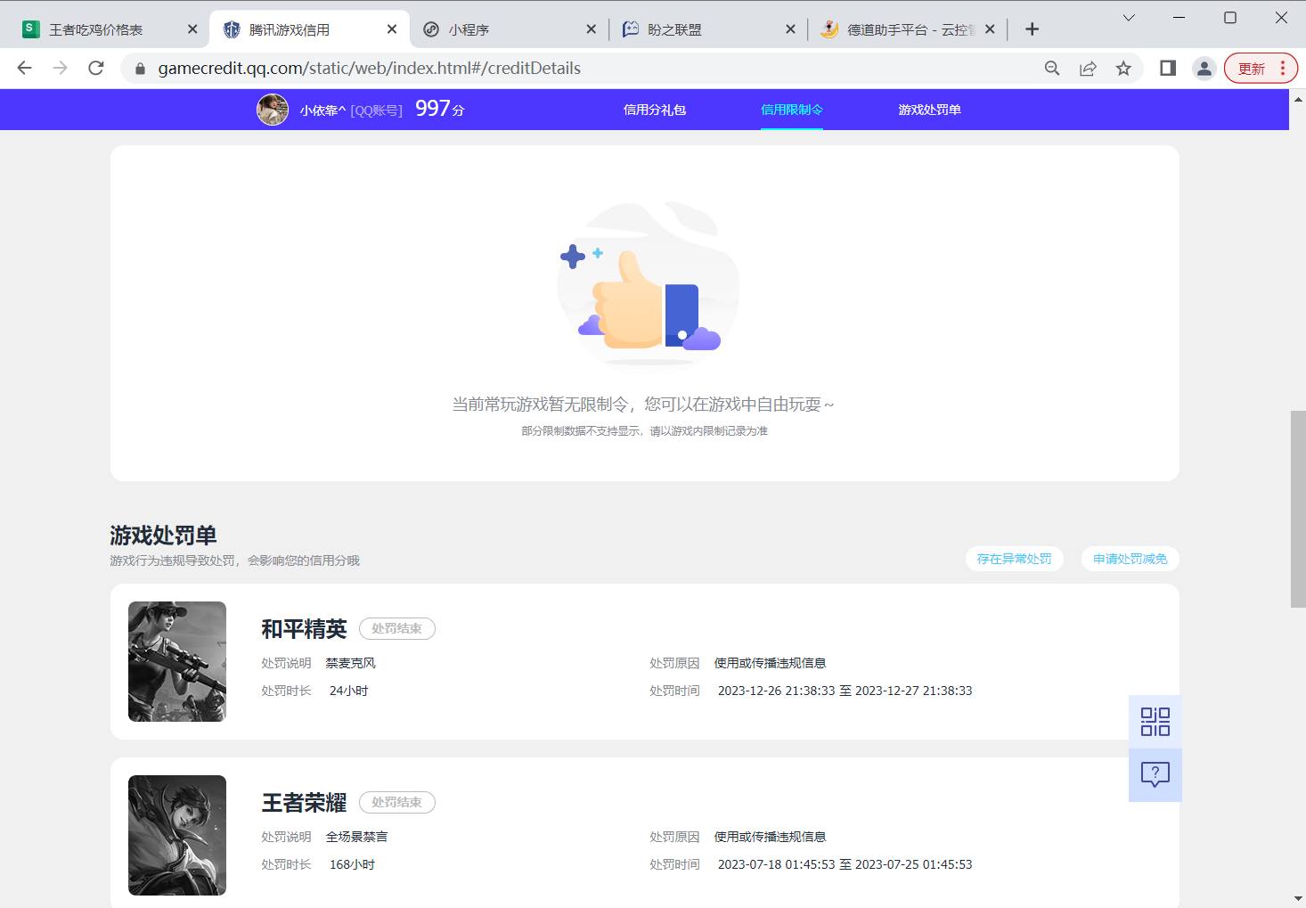The width and height of the screenshot is (1306, 908).
Task: Switch to the 小程序 browser tab
Action: (x=469, y=29)
